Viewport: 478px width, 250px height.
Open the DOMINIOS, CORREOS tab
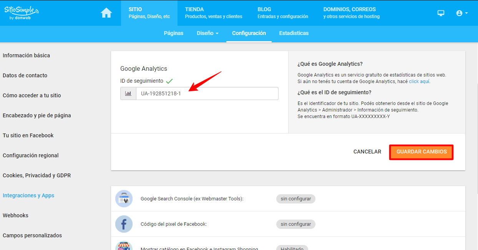352,13
